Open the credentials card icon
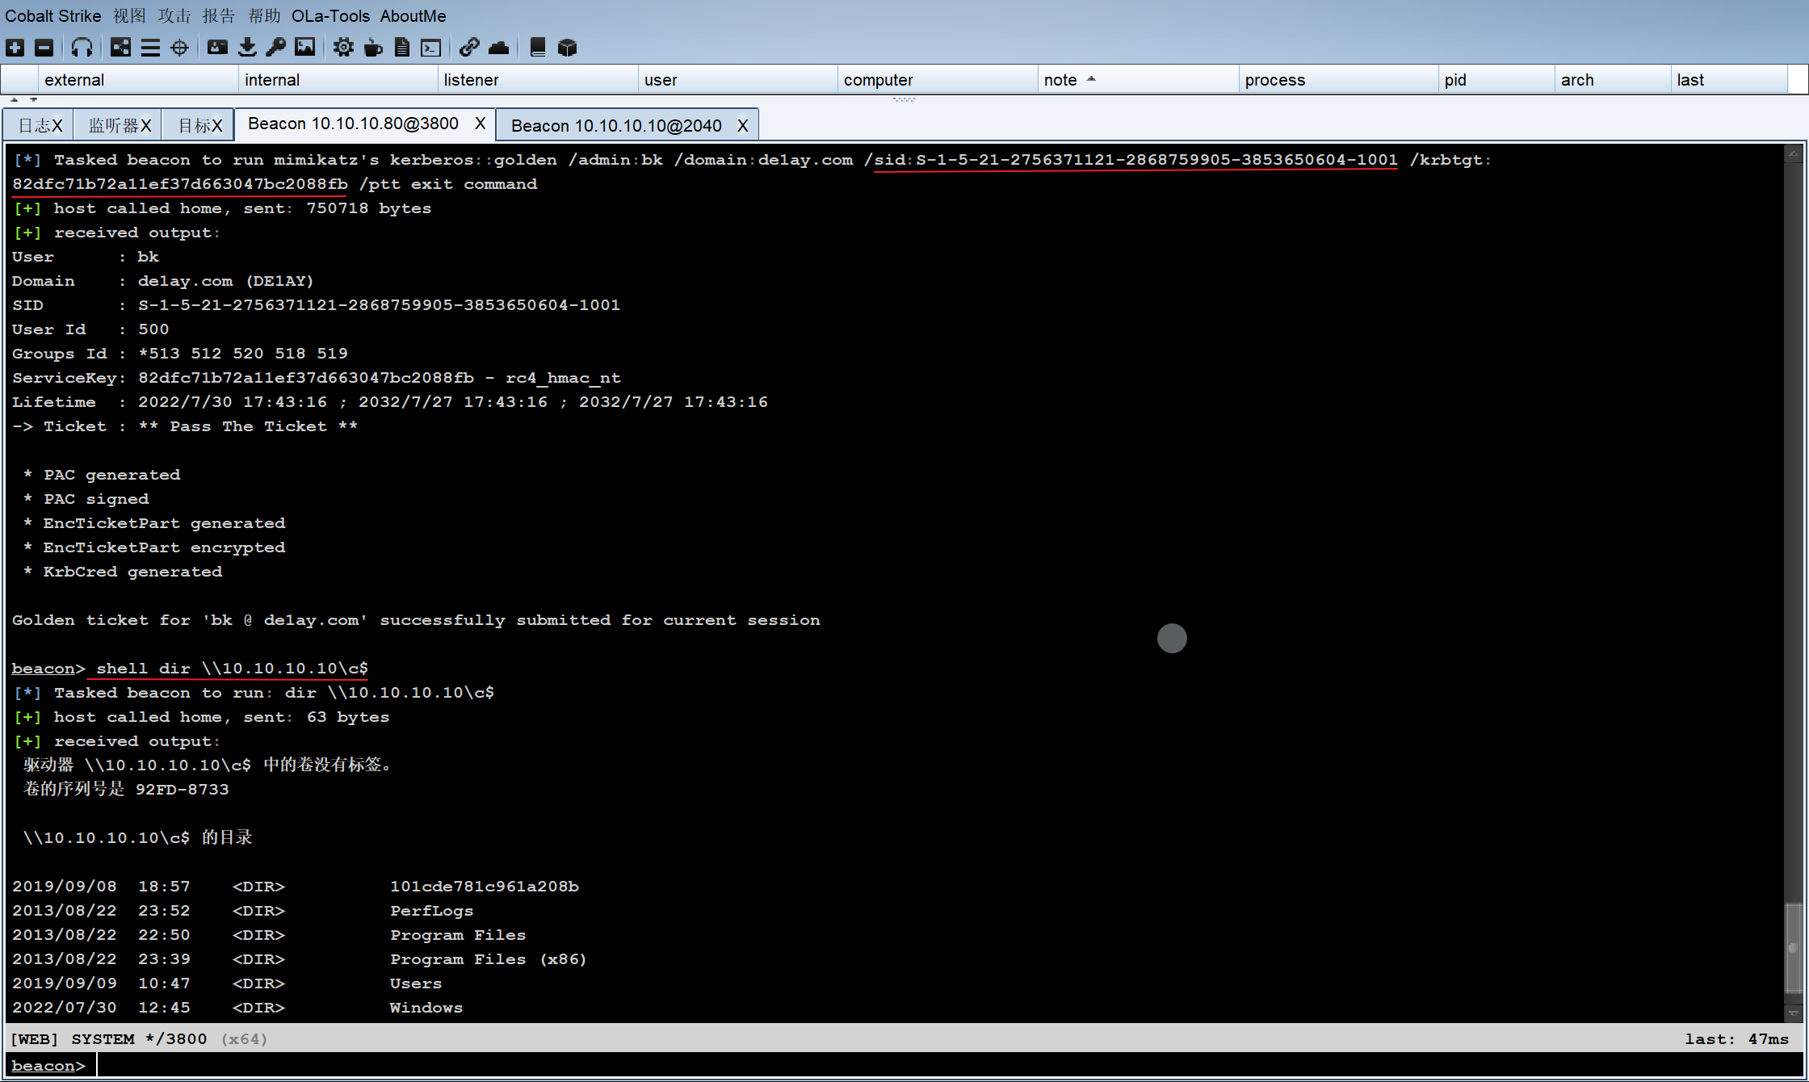This screenshot has width=1809, height=1082. coord(217,48)
